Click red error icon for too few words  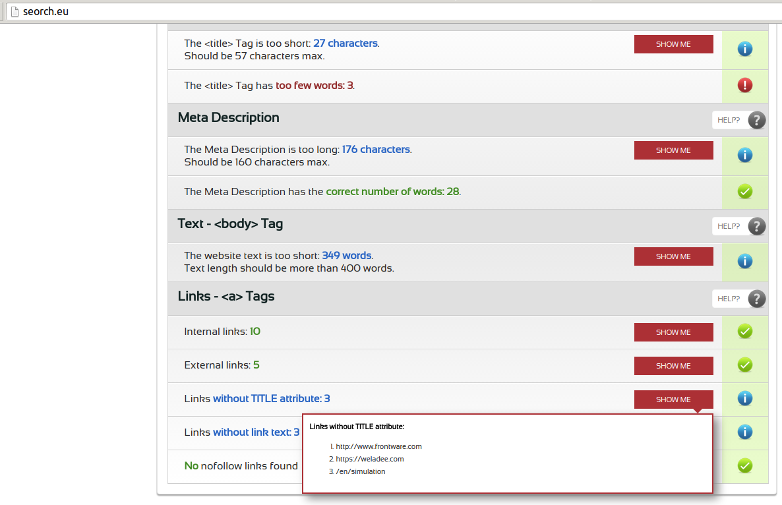coord(745,86)
